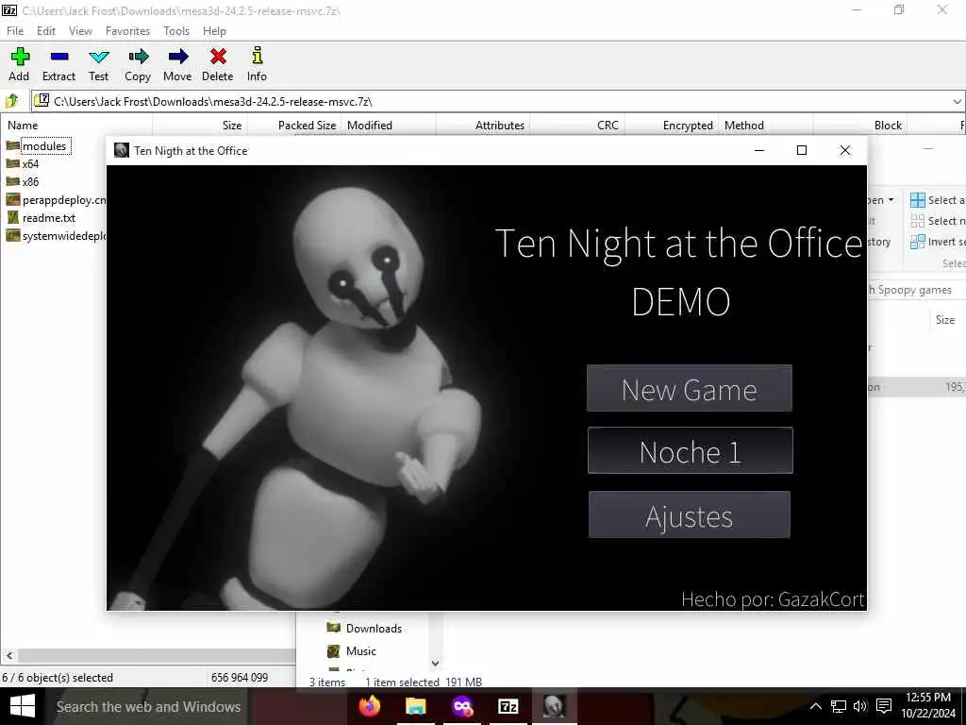Open the Tools menu
The width and height of the screenshot is (966, 725).
click(x=176, y=31)
